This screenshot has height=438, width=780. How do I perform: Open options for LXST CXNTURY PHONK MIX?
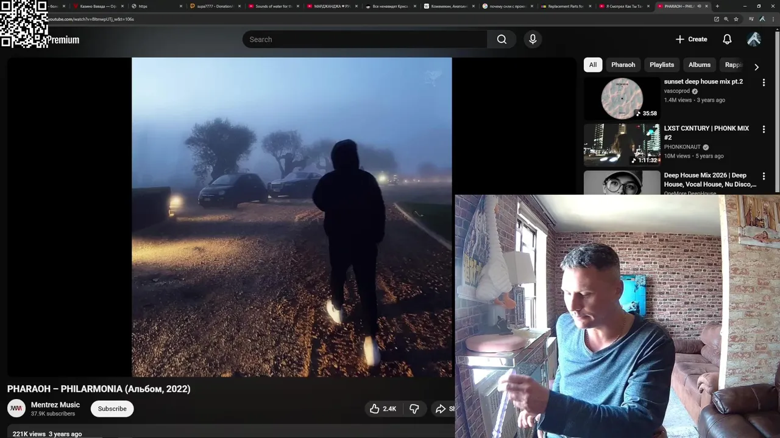point(764,130)
